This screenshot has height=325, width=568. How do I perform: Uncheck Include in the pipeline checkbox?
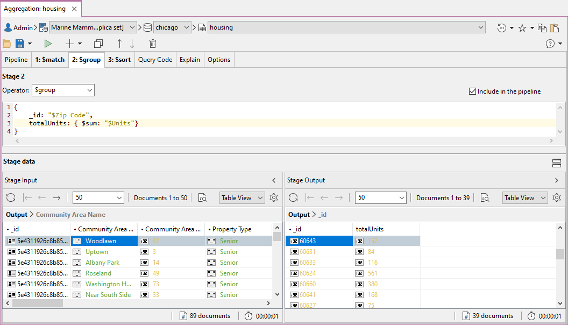[473, 91]
